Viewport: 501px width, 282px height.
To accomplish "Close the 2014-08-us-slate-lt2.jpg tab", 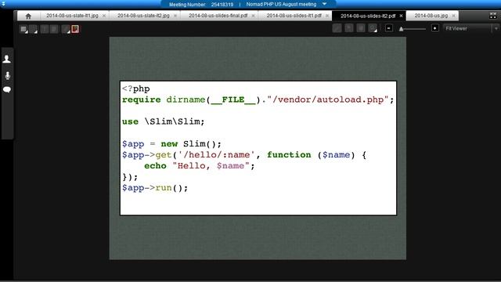I will tap(175, 16).
